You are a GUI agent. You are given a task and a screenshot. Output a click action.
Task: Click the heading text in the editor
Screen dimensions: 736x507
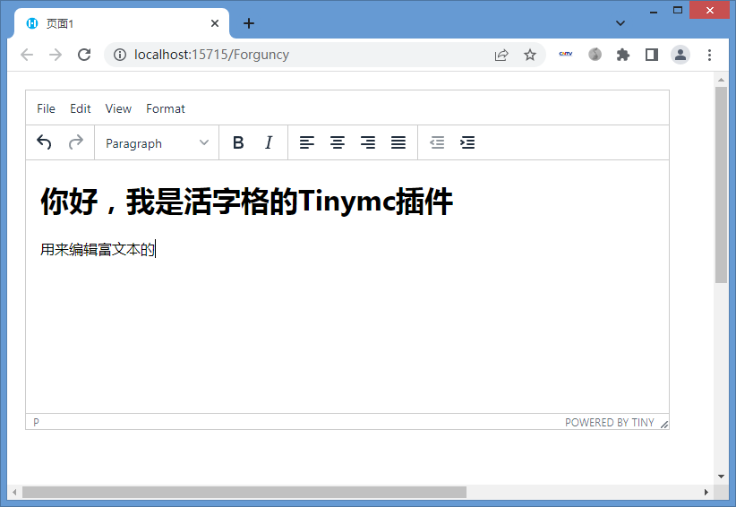coord(246,202)
